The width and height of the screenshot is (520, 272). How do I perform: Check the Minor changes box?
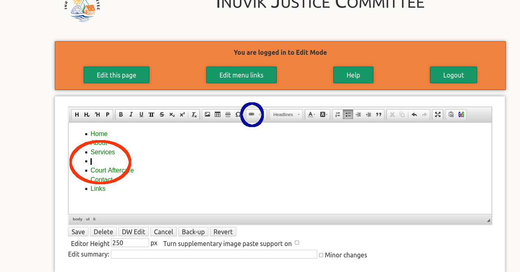(x=321, y=255)
